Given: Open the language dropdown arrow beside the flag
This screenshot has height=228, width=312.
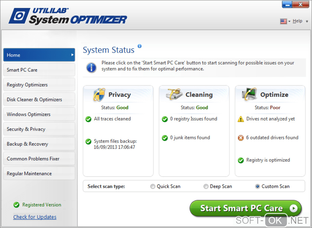Looking at the screenshot, I should pyautogui.click(x=289, y=21).
